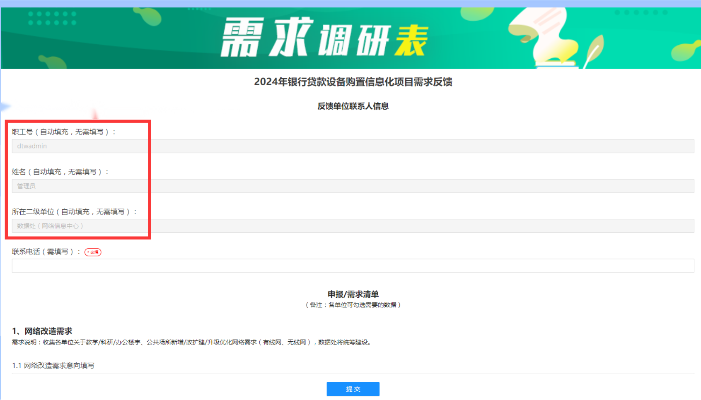Click the 1.1 网络改造需求意向填写 item

[x=53, y=366]
